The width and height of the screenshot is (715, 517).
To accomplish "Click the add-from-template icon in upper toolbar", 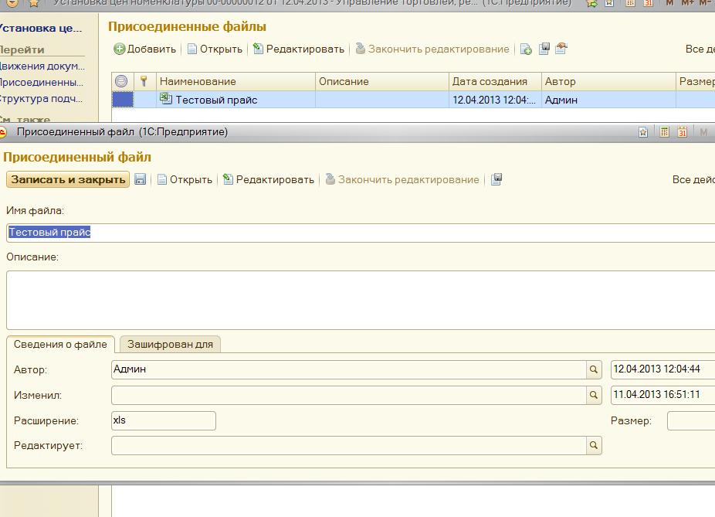I will pos(526,49).
